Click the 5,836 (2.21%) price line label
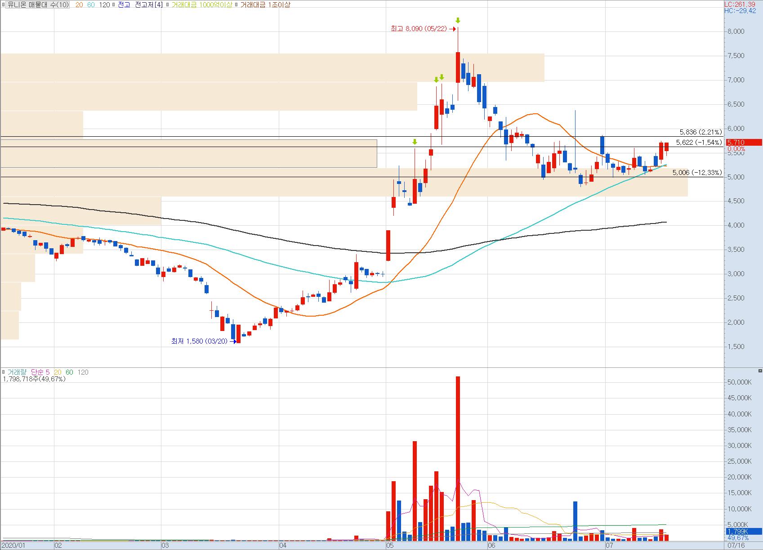763x550 pixels. 701,132
